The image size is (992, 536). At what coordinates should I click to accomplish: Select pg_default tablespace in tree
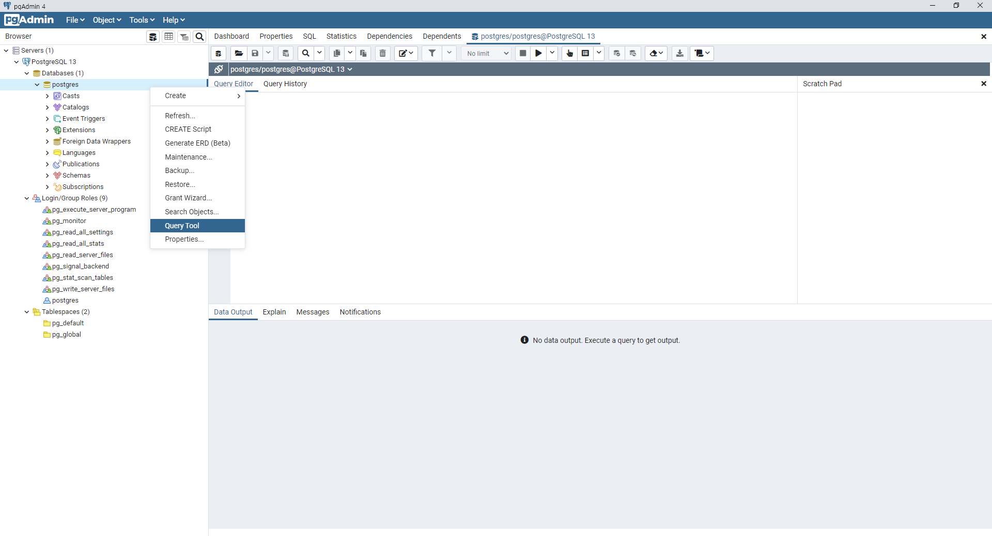[68, 323]
